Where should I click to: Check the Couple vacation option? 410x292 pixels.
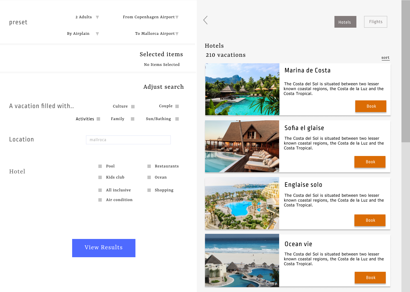(177, 106)
